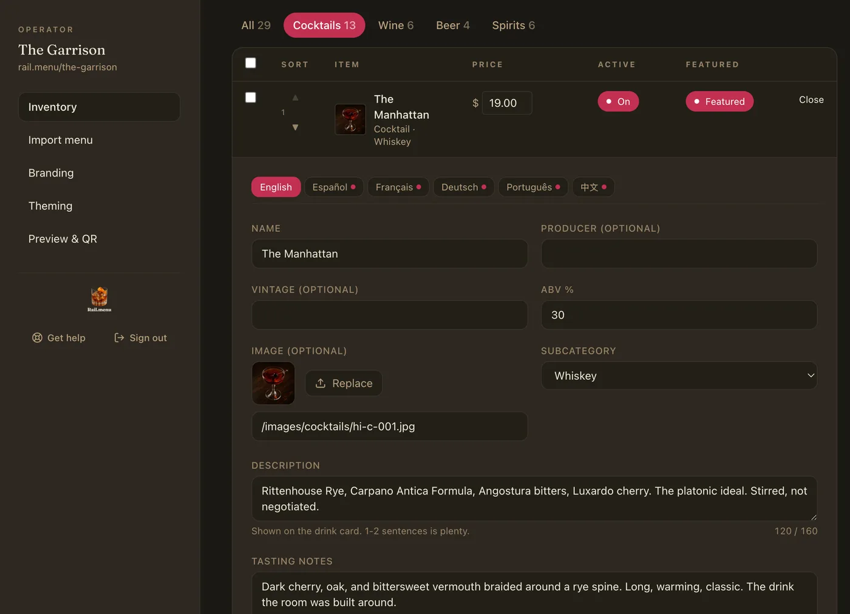
Task: Open the Whiskey subcategory dropdown
Action: pos(679,376)
